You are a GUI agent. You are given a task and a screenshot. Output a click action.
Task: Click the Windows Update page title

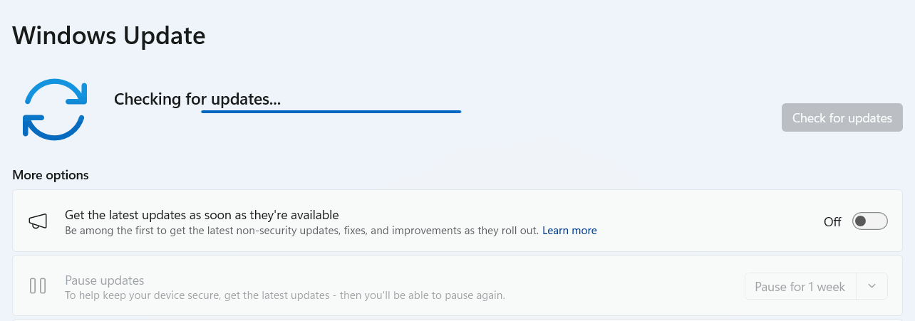tap(109, 35)
